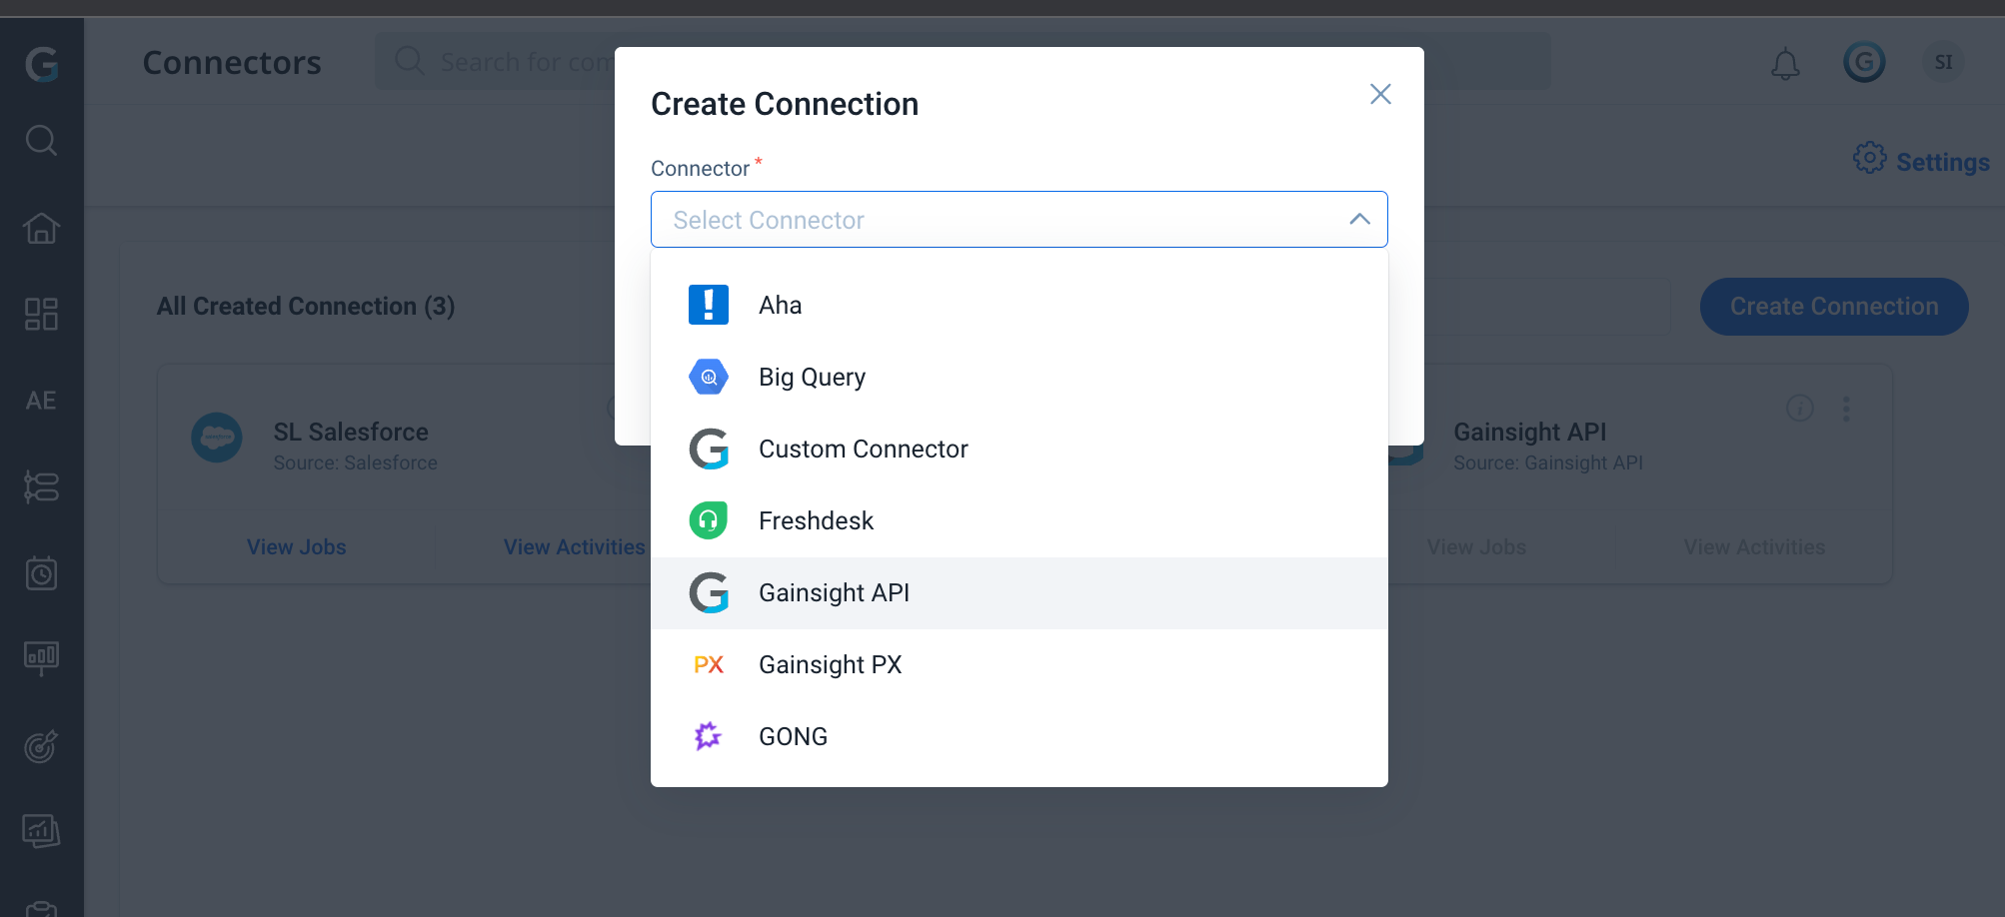Image resolution: width=2005 pixels, height=917 pixels.
Task: Open the chart reports icon in sidebar
Action: click(x=41, y=830)
